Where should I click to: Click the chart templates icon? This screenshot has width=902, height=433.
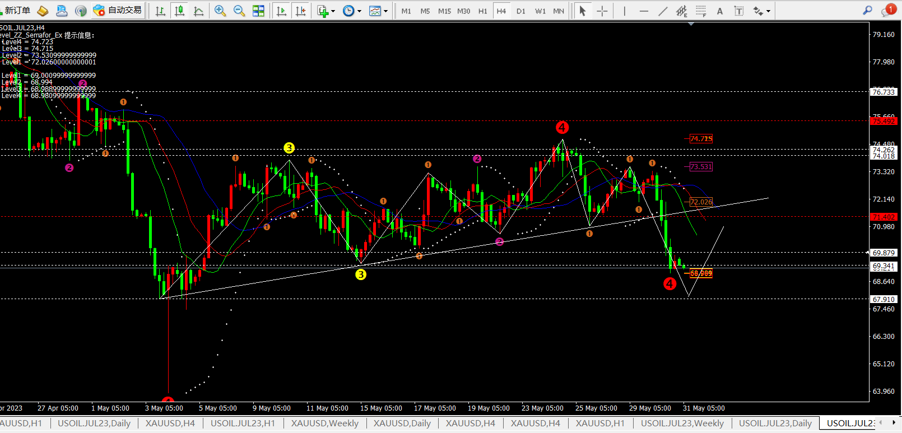point(375,11)
